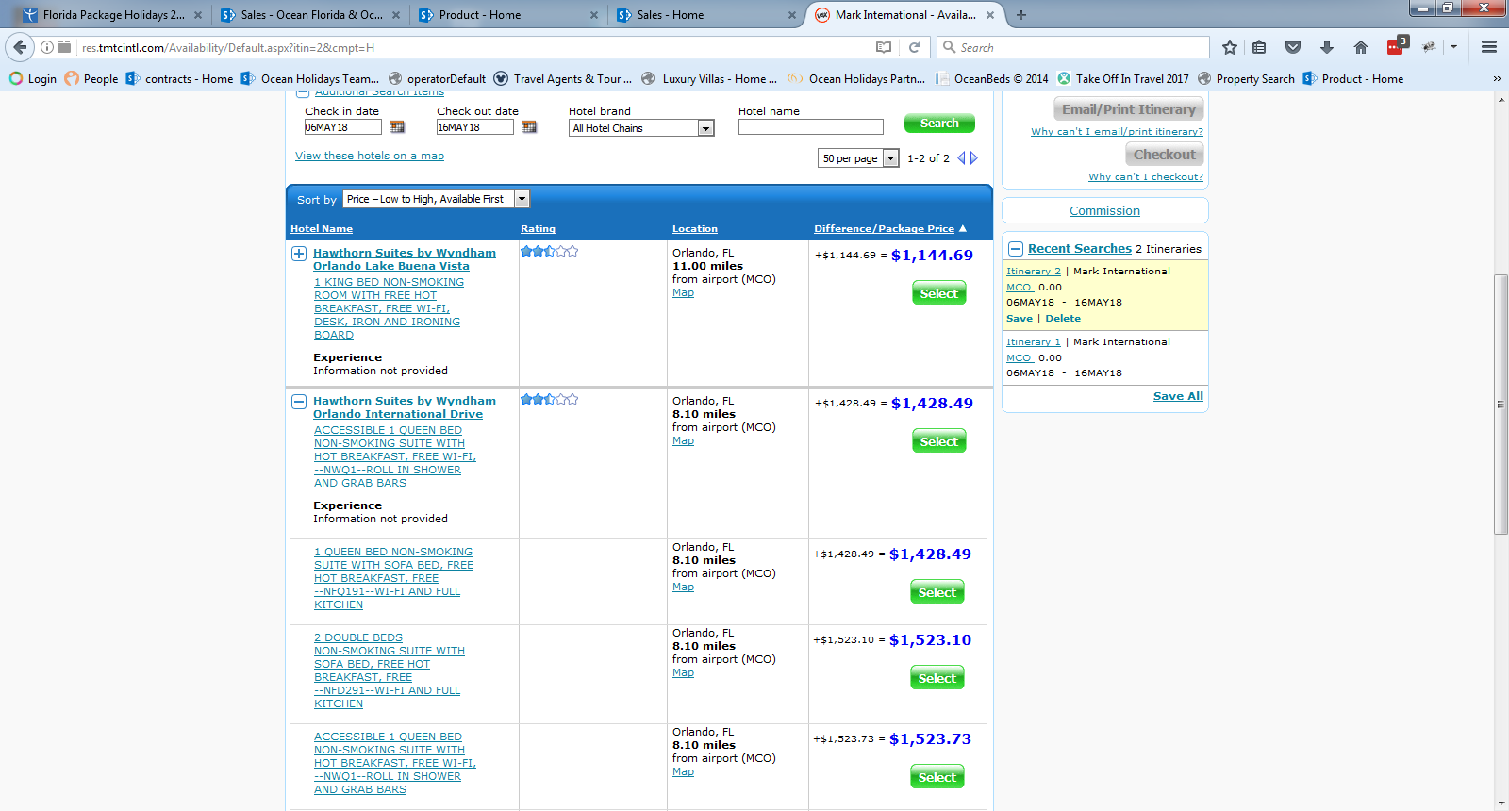Image resolution: width=1509 pixels, height=811 pixels.
Task: Click into Check out date field
Action: tap(474, 127)
